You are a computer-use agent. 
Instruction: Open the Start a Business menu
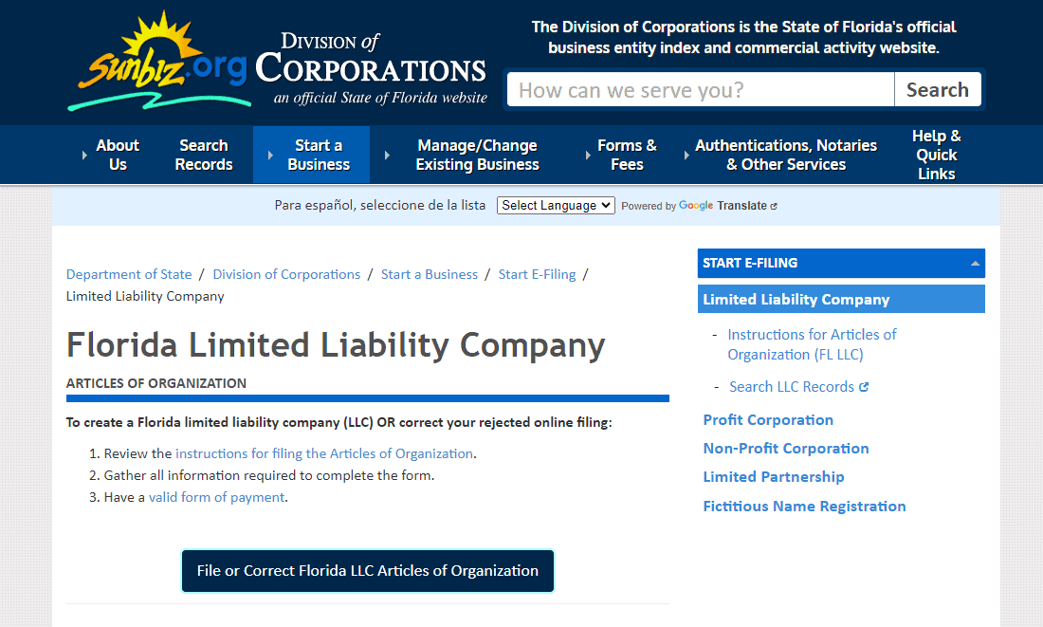pyautogui.click(x=319, y=155)
